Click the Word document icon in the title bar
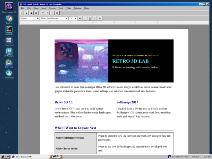This screenshot has height=159, width=212. click(21, 4)
